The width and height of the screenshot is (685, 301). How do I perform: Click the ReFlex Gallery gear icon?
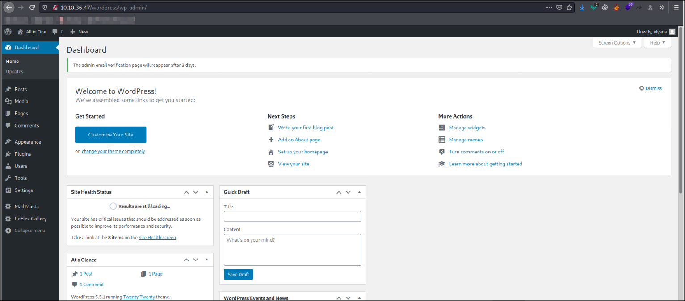pyautogui.click(x=8, y=219)
